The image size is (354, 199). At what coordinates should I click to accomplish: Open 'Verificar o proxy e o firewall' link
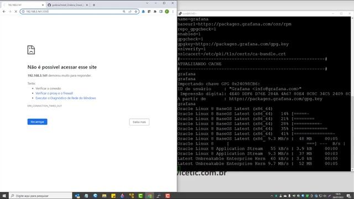click(54, 93)
